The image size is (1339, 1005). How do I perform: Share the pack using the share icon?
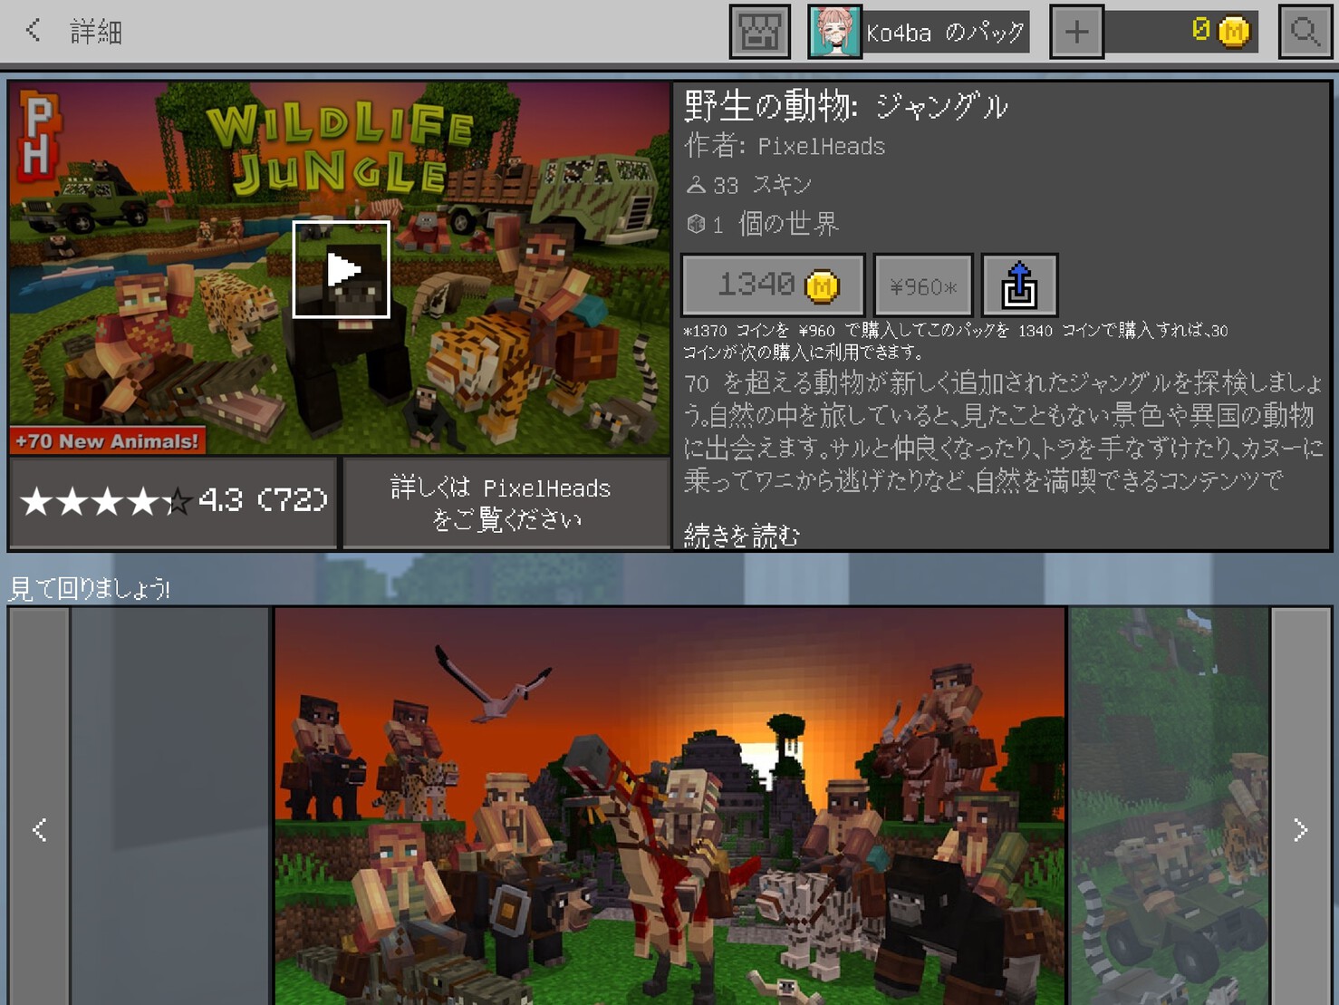[1019, 285]
